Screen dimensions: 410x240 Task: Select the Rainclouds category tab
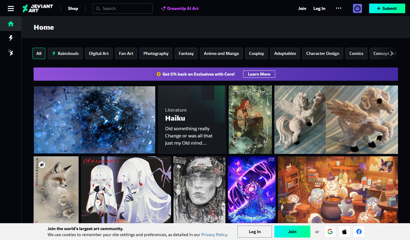[65, 53]
